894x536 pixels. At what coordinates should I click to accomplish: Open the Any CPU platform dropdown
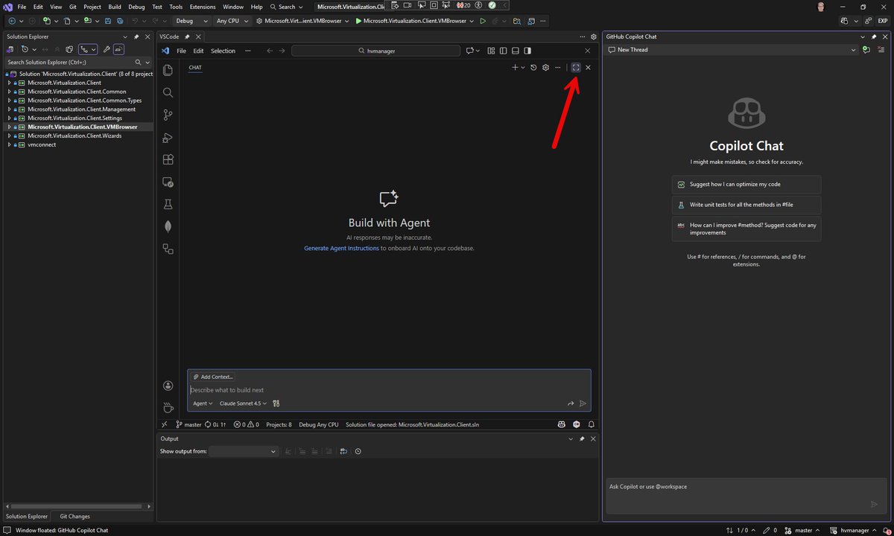[232, 21]
